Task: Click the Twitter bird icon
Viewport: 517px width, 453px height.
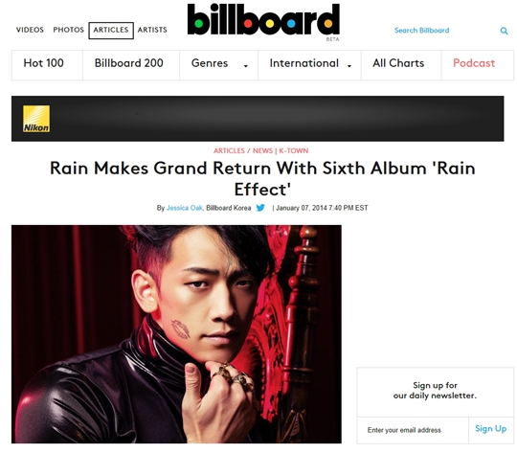Action: (x=260, y=208)
